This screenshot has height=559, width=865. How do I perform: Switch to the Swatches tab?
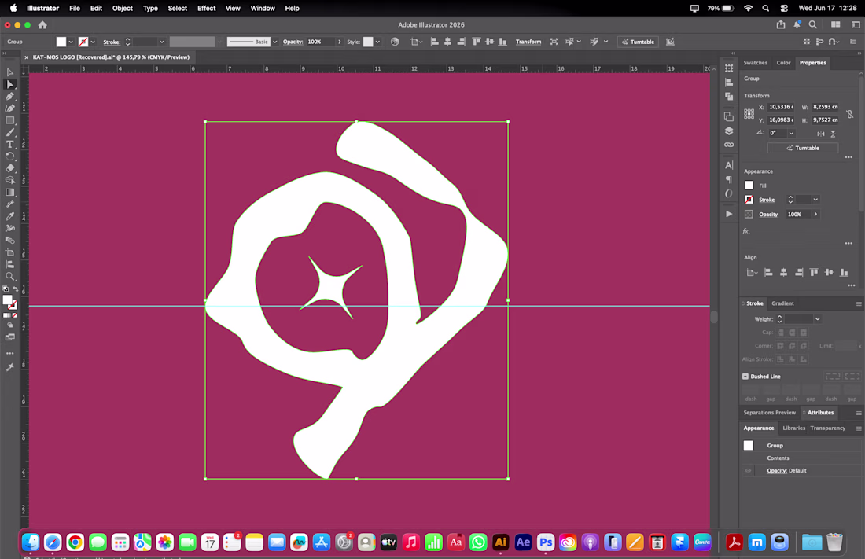point(755,63)
